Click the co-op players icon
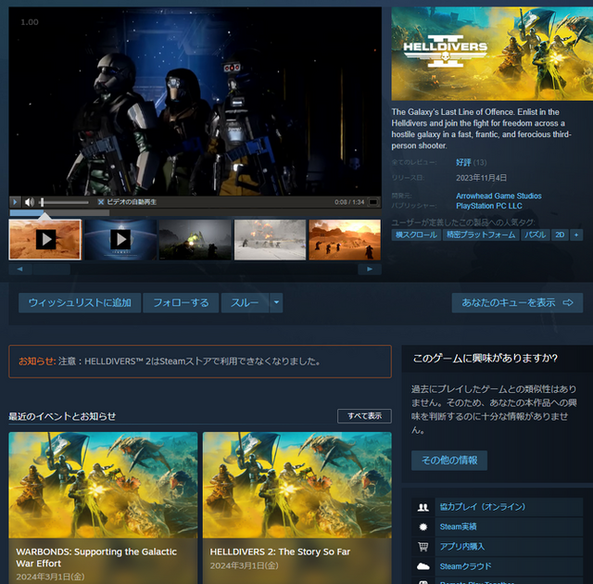The width and height of the screenshot is (593, 584). pos(423,507)
